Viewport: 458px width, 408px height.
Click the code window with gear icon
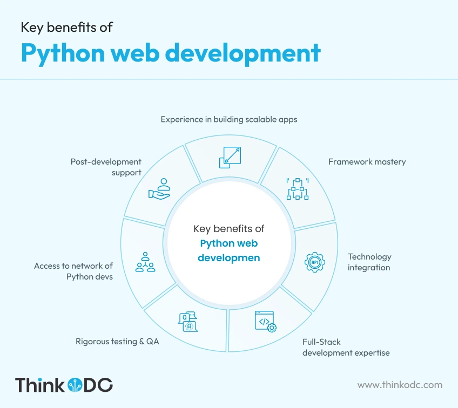(266, 322)
